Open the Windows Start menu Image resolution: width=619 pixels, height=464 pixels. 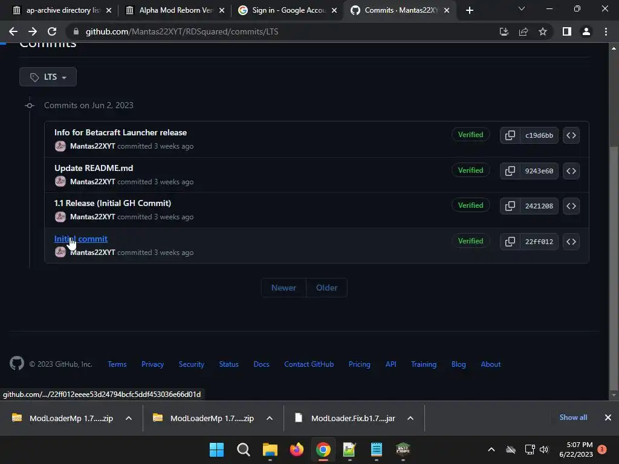tap(216, 449)
